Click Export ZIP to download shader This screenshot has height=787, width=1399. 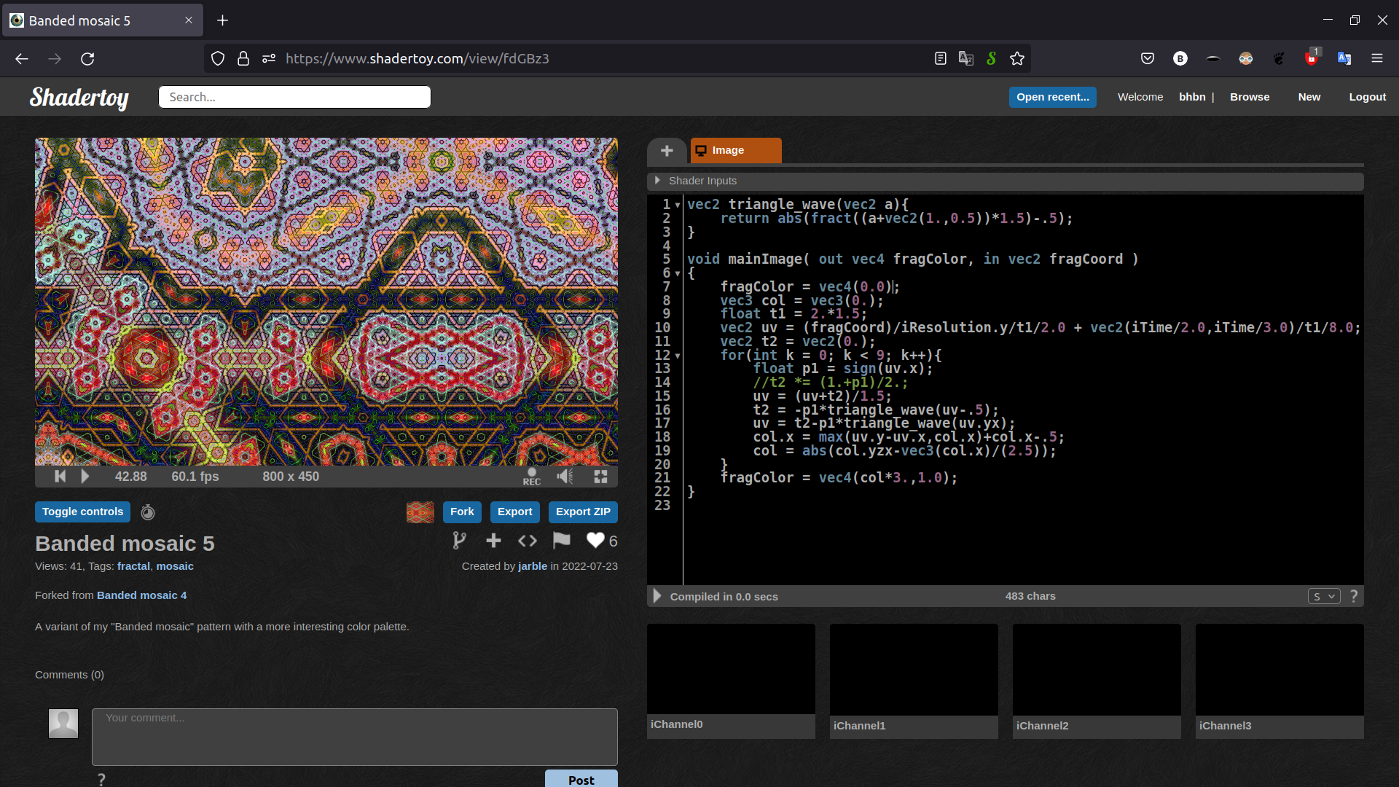point(582,512)
